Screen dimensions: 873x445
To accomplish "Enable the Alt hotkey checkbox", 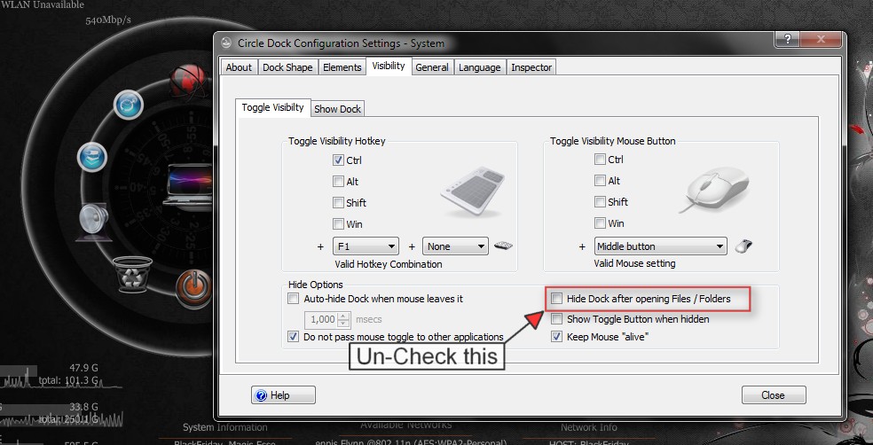I will 338,182.
